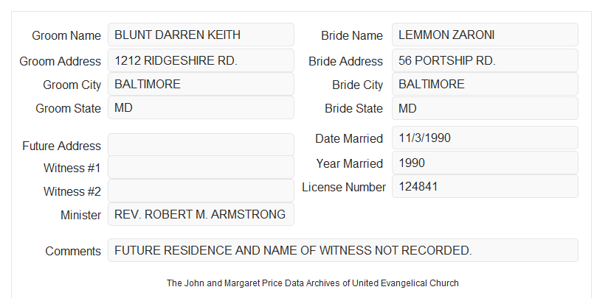The image size is (594, 298).
Task: Click the Groom Name field
Action: pos(201,35)
